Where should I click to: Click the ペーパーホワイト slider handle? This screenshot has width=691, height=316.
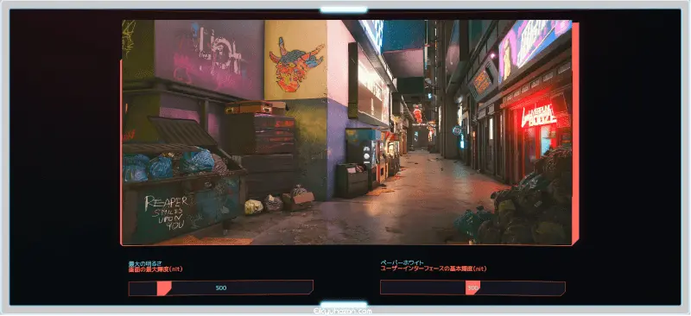(472, 288)
